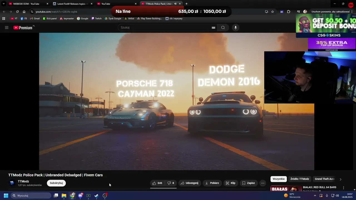
Task: Create clip with Klip button
Action: 231,183
